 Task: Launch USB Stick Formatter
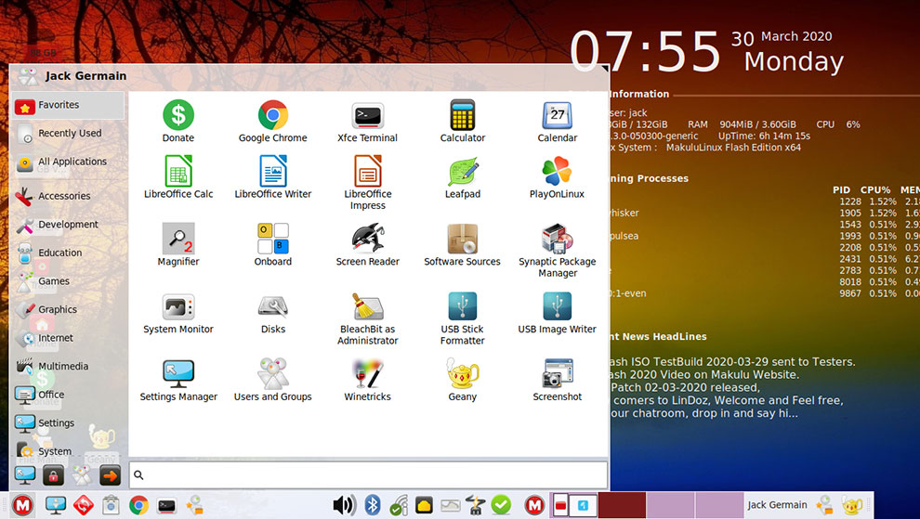(x=463, y=318)
